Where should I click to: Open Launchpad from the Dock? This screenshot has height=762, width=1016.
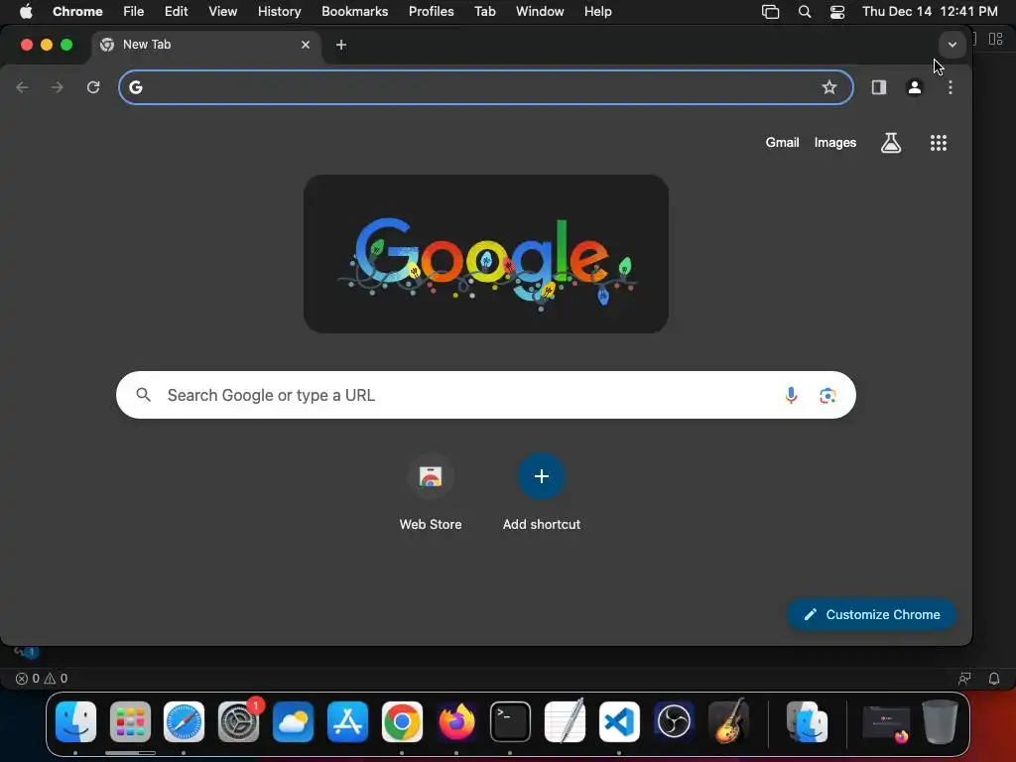tap(130, 722)
